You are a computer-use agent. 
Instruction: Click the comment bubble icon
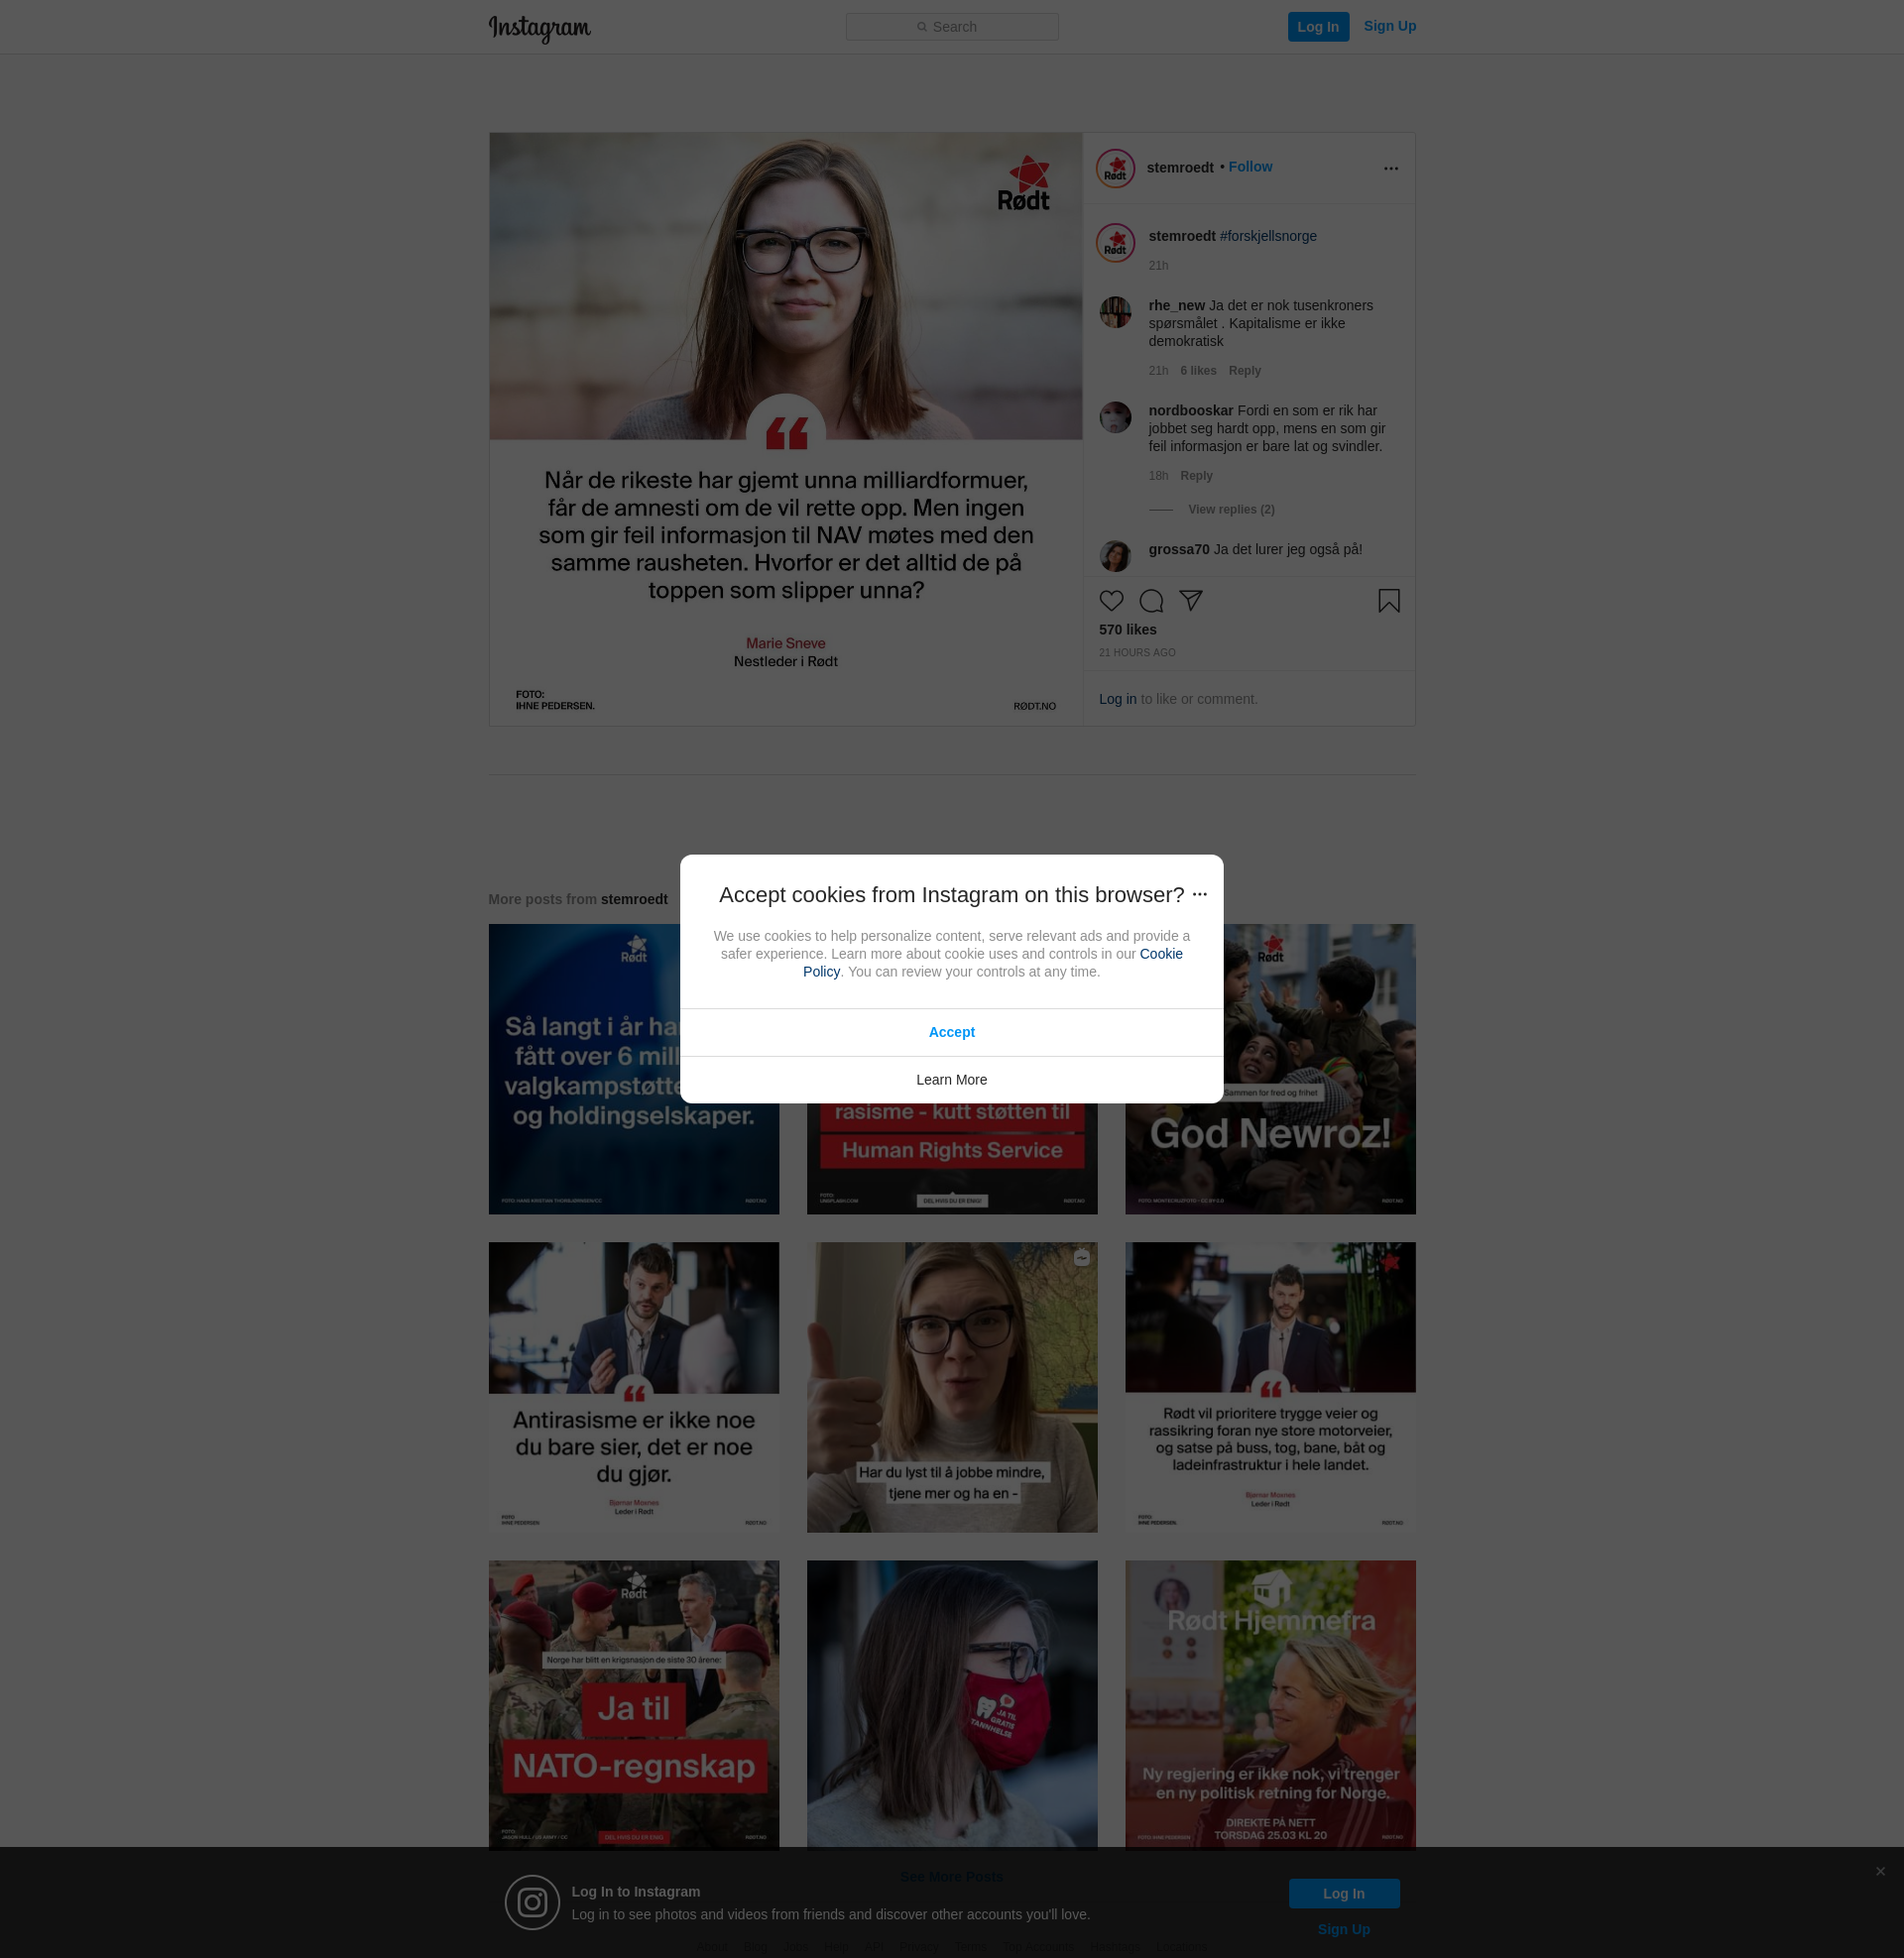[1151, 601]
